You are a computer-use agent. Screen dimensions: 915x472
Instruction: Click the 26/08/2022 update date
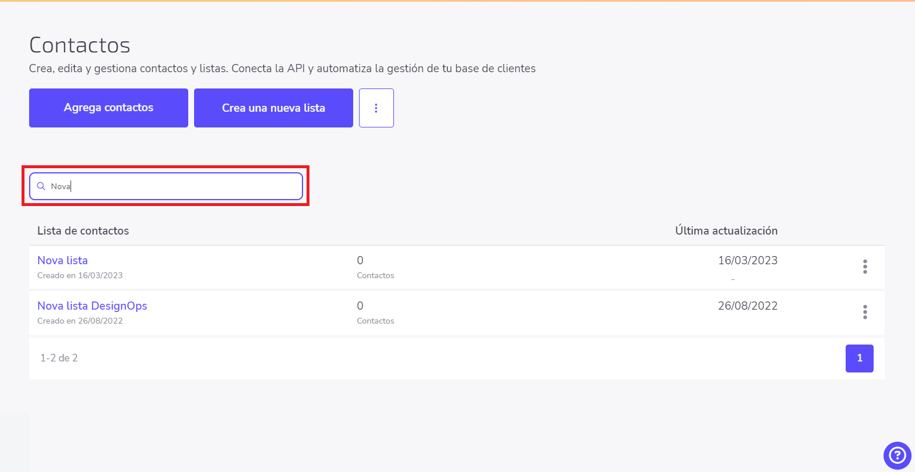(x=748, y=306)
